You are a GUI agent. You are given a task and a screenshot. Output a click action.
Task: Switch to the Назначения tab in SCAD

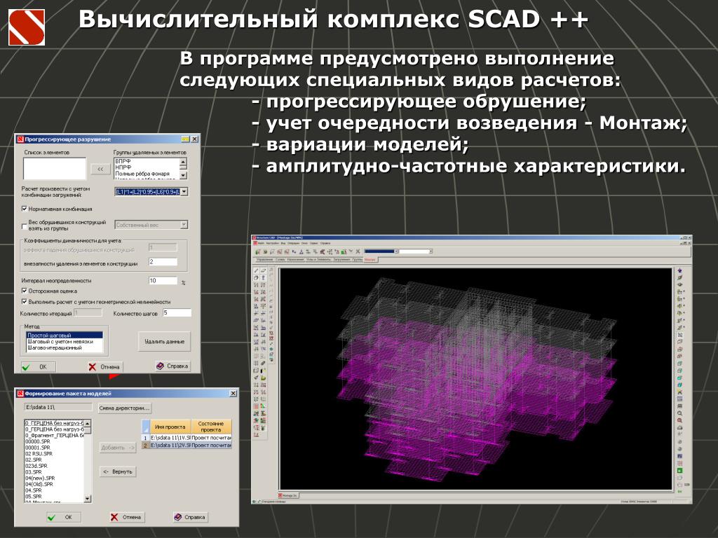coord(295,259)
